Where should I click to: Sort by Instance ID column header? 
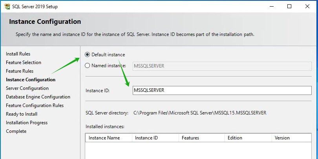tap(155, 138)
